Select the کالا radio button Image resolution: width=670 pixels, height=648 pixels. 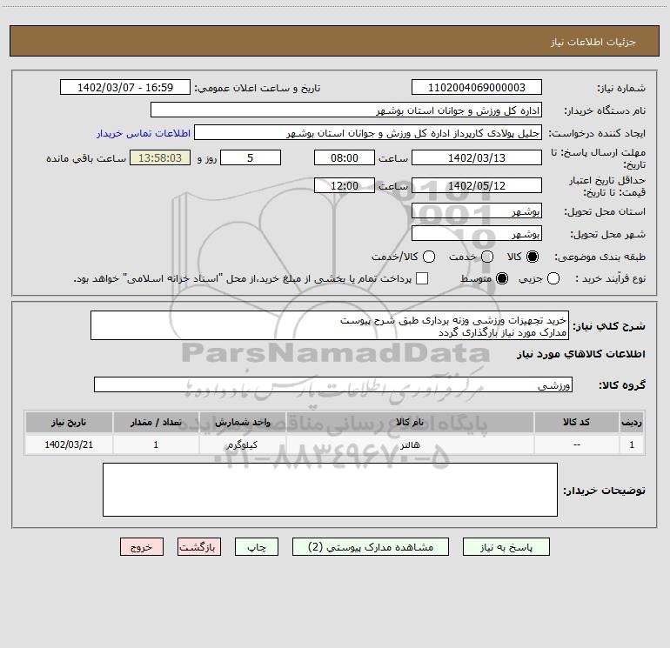[533, 257]
